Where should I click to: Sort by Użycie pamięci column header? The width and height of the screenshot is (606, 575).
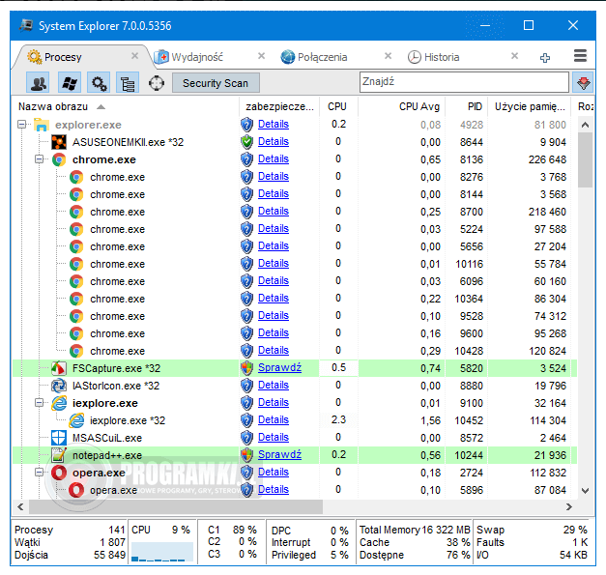[x=529, y=106]
